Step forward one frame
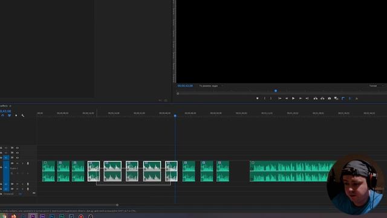 pyautogui.click(x=300, y=98)
